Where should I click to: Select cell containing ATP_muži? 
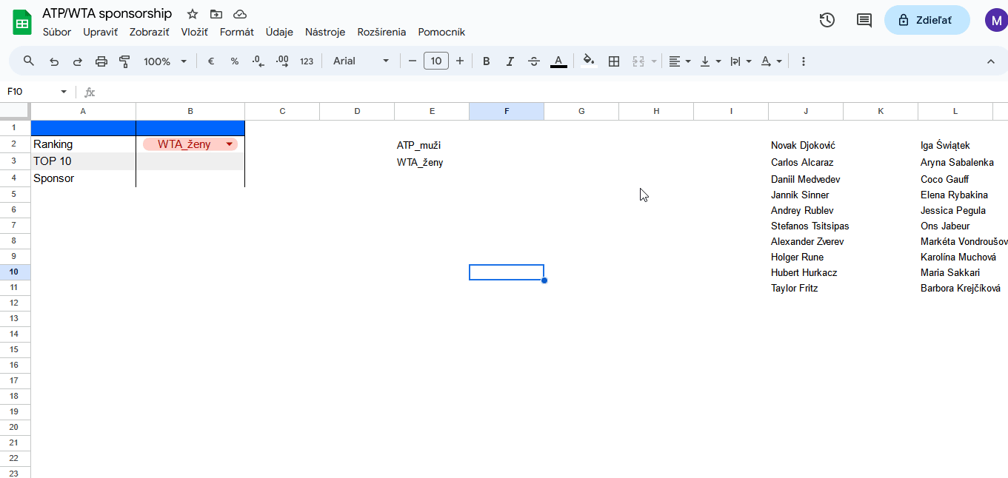tap(432, 145)
